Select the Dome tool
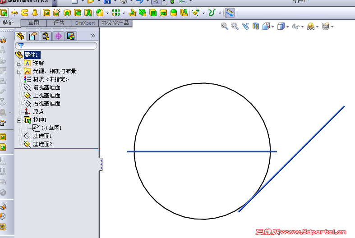355x238 pixels. (x=174, y=13)
